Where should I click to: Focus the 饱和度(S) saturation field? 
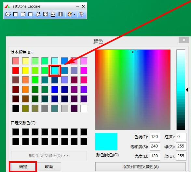pyautogui.click(x=155, y=146)
